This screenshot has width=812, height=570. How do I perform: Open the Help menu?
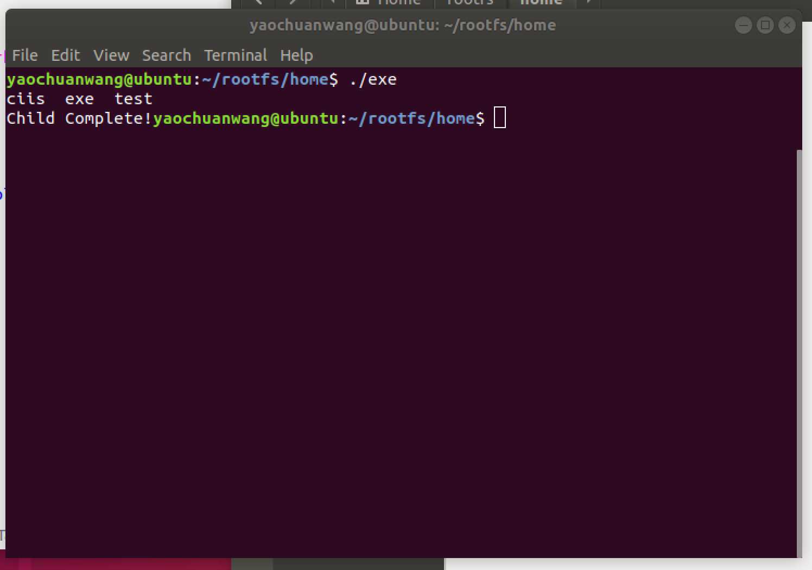click(x=296, y=55)
